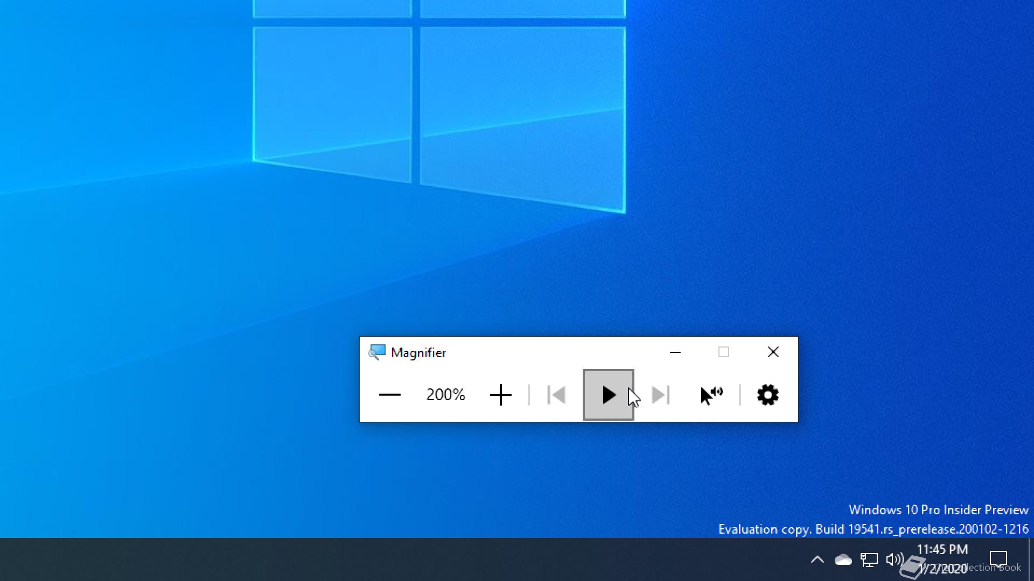Open Magnifier settings gear
Viewport: 1034px width, 581px height.
point(767,395)
